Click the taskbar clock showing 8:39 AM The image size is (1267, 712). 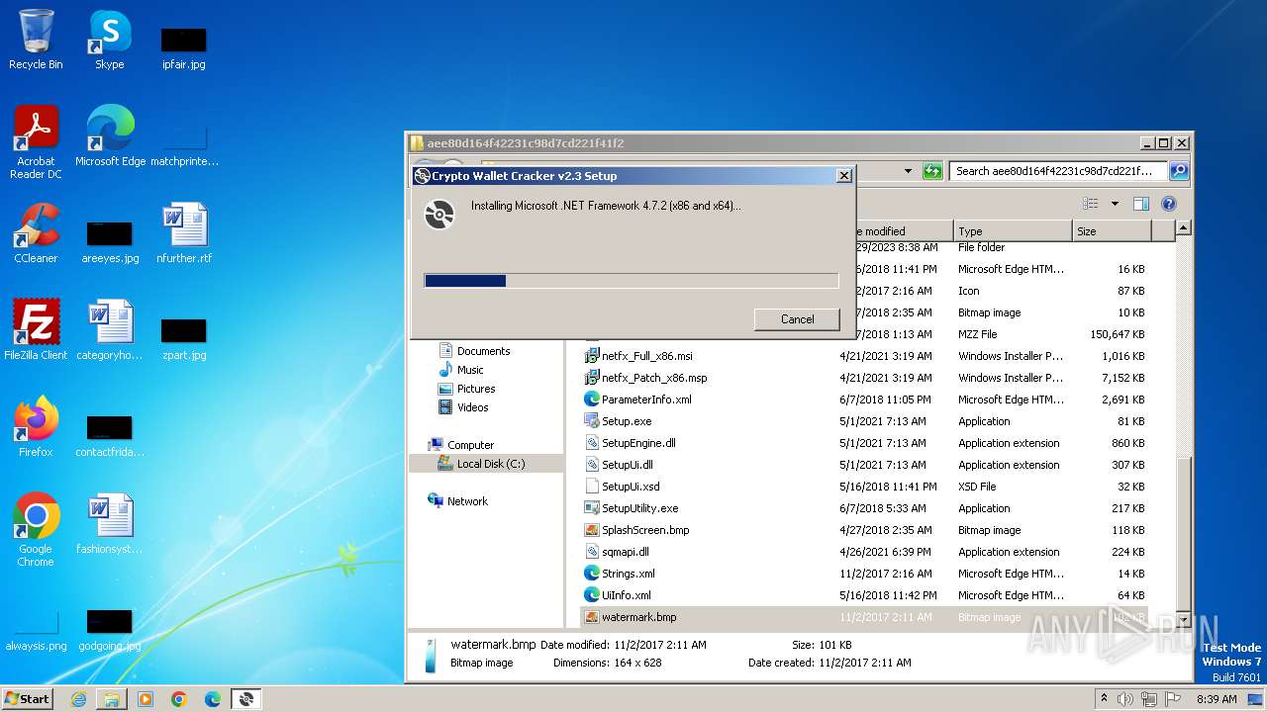[1217, 699]
